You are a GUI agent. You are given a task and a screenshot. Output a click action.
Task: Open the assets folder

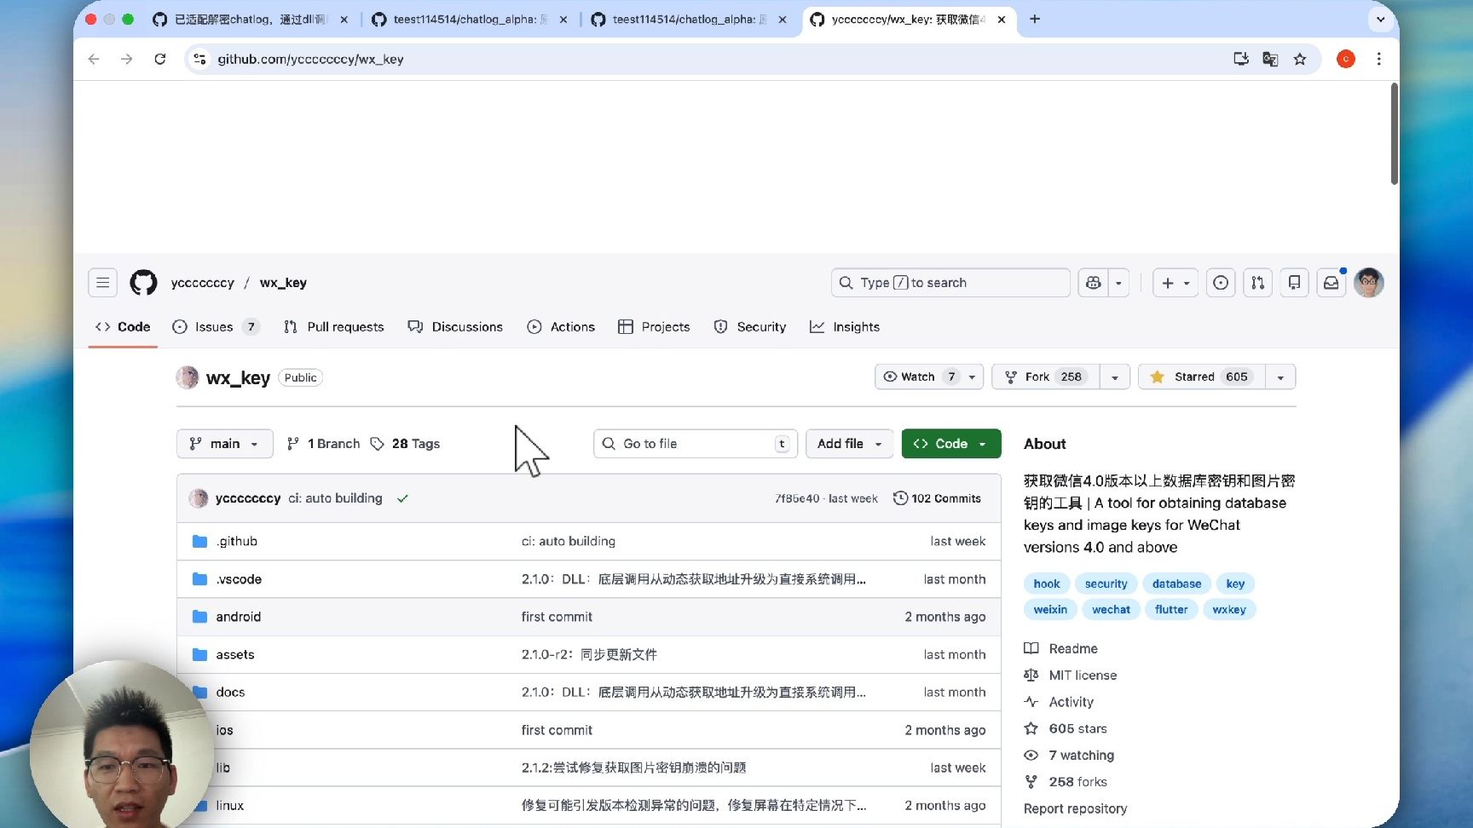click(235, 654)
